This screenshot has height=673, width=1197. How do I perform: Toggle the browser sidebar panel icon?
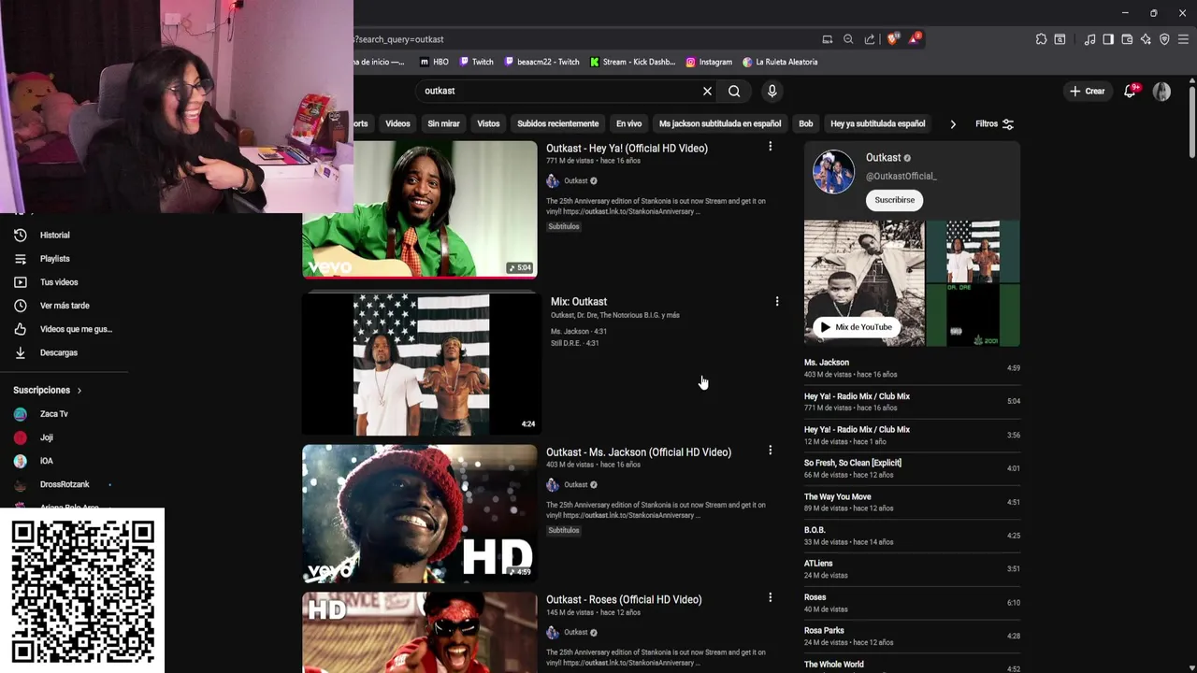coord(1108,39)
